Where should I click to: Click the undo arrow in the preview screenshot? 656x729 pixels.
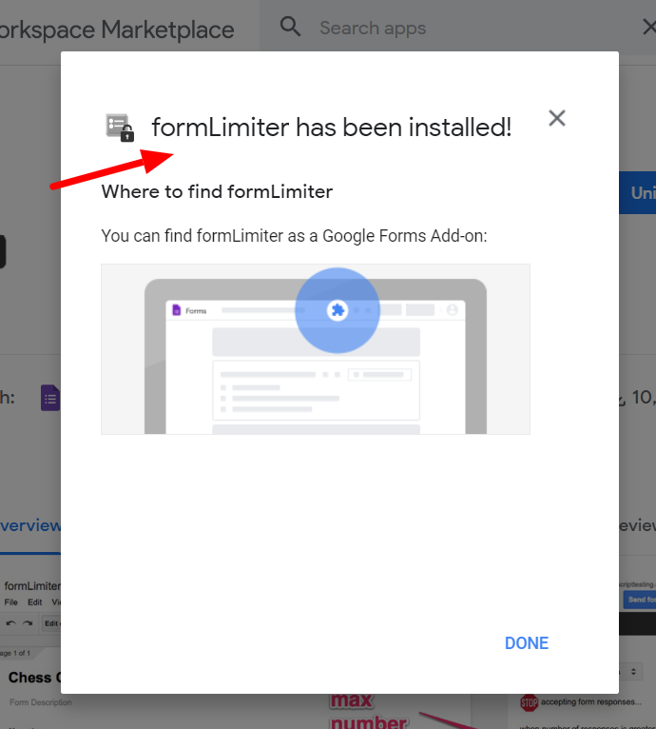11,623
